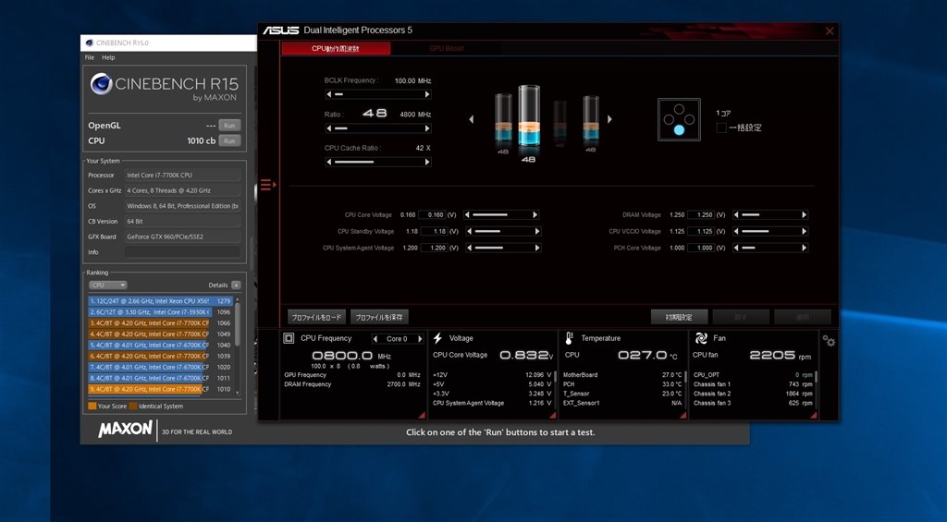This screenshot has height=522, width=947.
Task: Lower CPU Standby Voltage with left arrow
Action: (469, 231)
